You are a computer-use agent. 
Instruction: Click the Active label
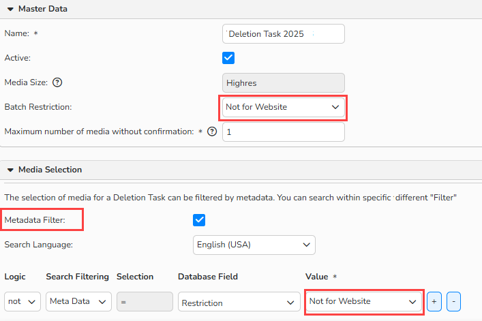(18, 58)
